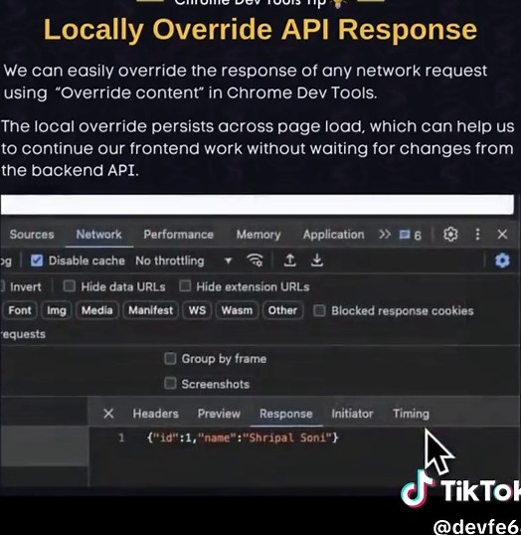This screenshot has height=535, width=521.
Task: Switch to the Sources tab
Action: (x=32, y=235)
